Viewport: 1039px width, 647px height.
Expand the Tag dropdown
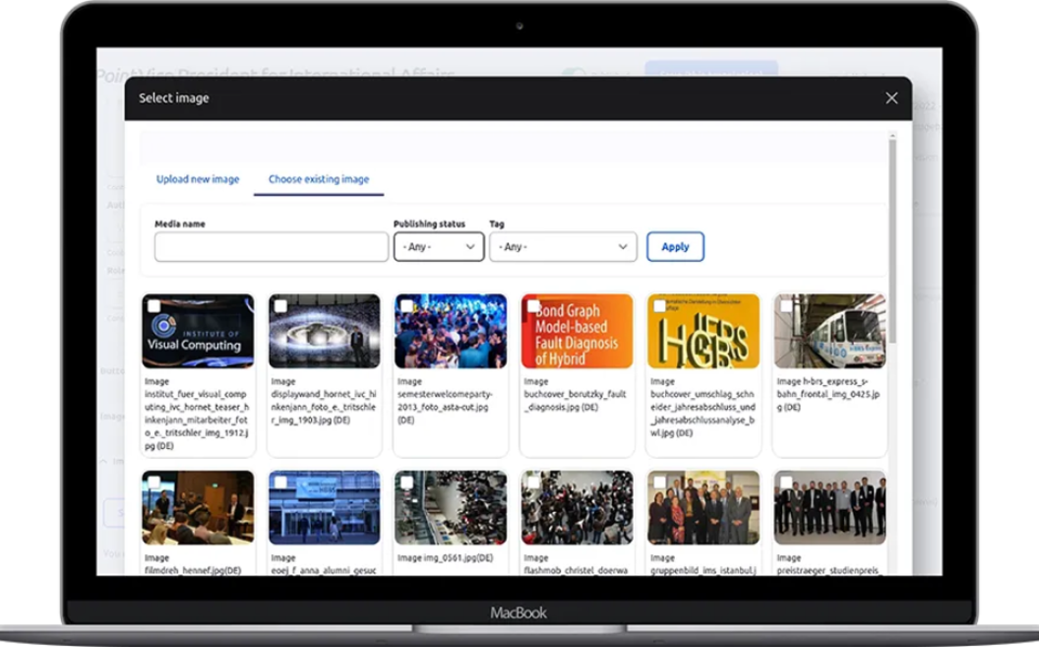tap(563, 247)
